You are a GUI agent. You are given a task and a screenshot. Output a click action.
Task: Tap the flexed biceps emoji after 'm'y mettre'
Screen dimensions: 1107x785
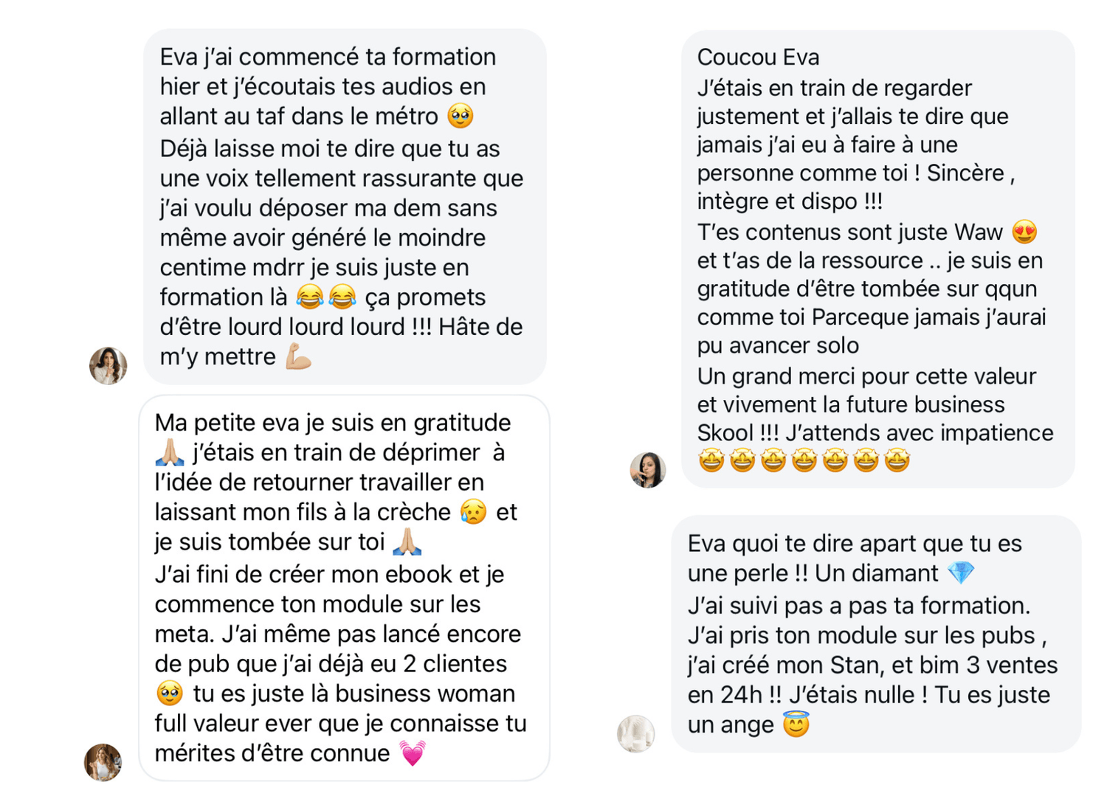(299, 357)
